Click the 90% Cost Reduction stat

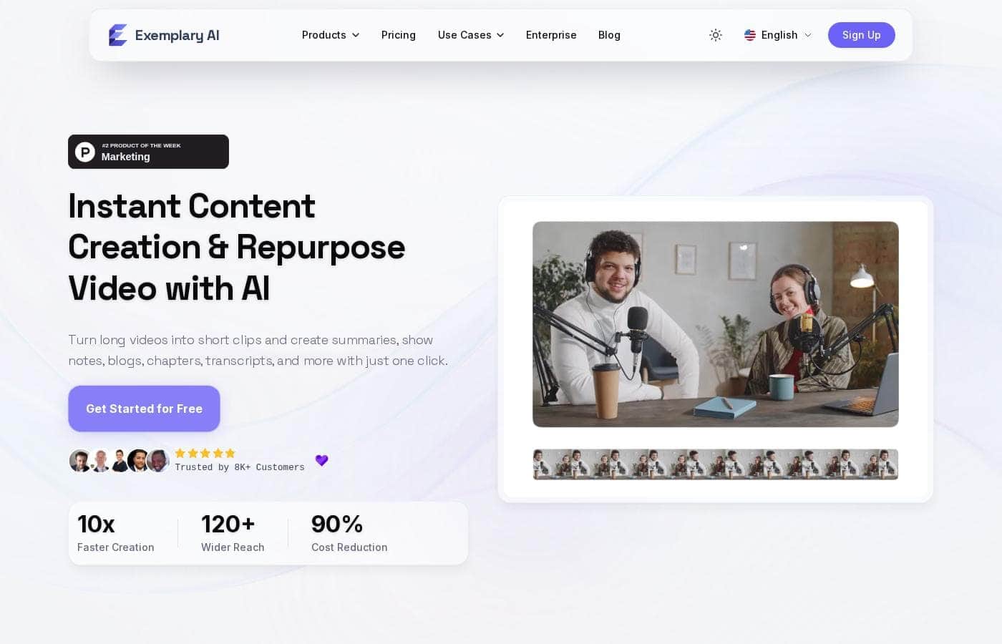click(x=349, y=533)
